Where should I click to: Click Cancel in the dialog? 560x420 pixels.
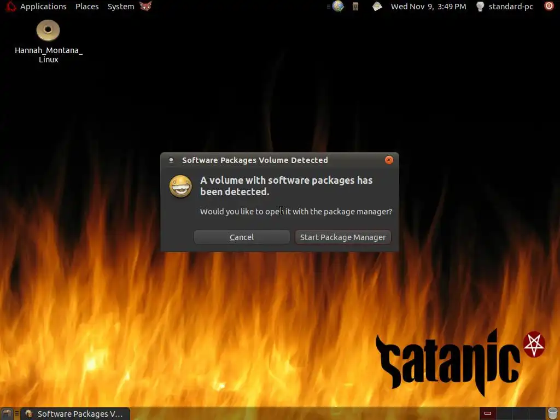click(x=242, y=237)
